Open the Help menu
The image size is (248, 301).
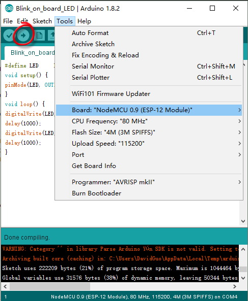pos(84,21)
